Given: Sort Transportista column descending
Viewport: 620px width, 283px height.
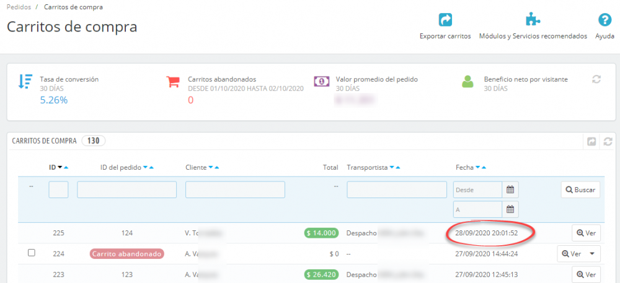Looking at the screenshot, I should (392, 168).
